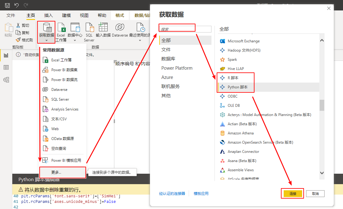This screenshot has width=343, height=209.
Task: Select Hadoop 文件(HDFS) connector
Action: click(268, 50)
